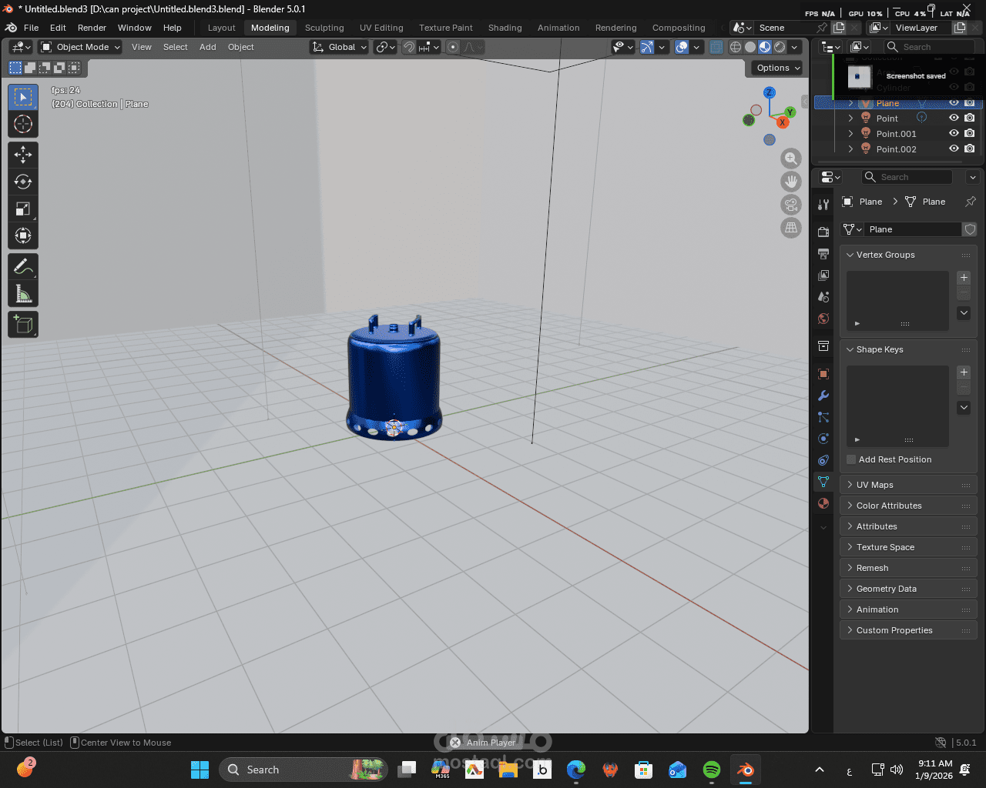Click the Windows taskbar Search box
Viewport: 986px width, 788px height.
point(304,770)
